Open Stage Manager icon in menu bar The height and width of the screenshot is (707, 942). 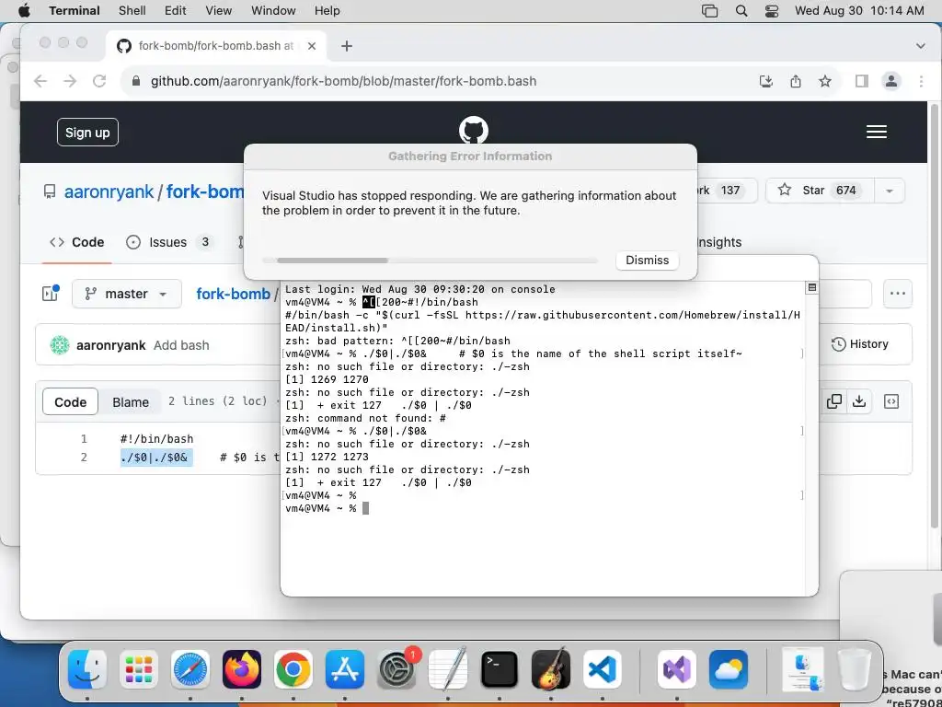710,11
